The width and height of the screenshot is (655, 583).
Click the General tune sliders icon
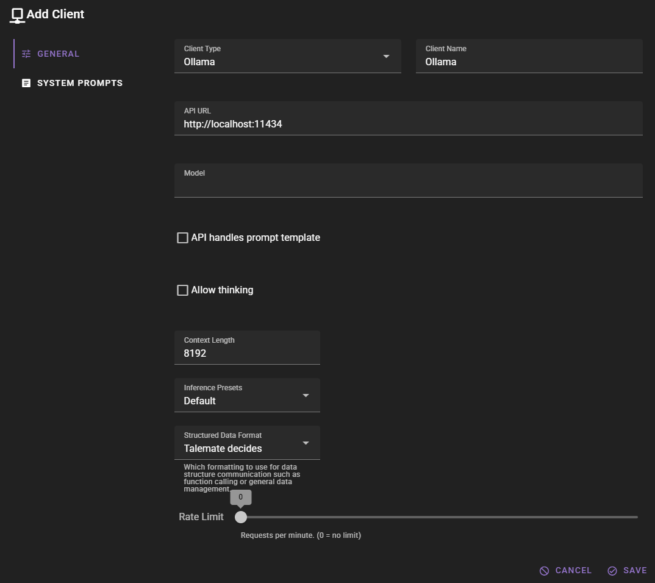point(26,54)
